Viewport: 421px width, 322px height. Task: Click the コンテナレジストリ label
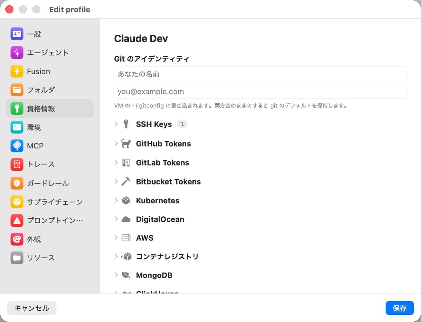pos(167,257)
